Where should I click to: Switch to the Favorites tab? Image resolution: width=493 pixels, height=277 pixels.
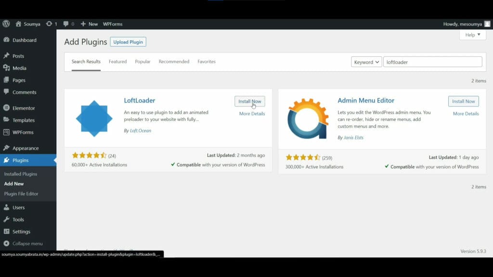pos(207,62)
